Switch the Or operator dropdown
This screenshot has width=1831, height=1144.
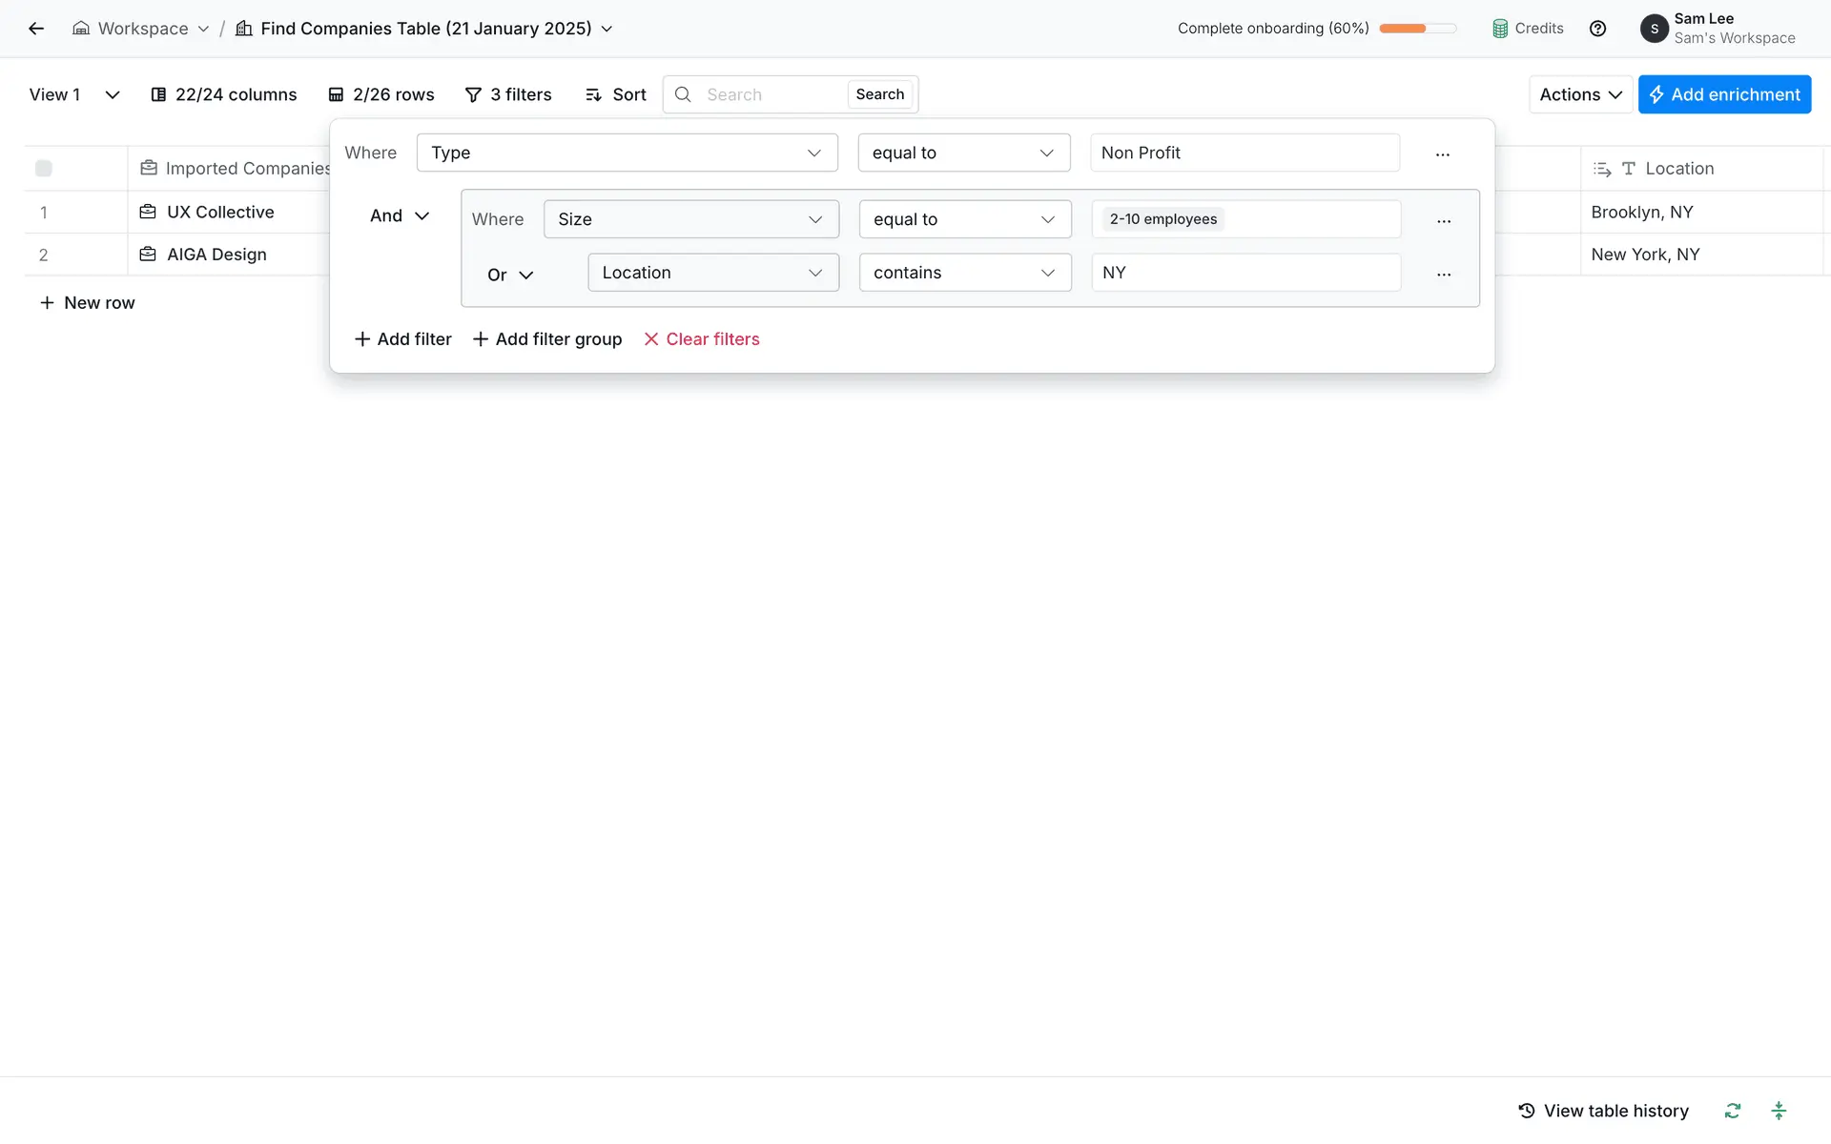click(510, 275)
